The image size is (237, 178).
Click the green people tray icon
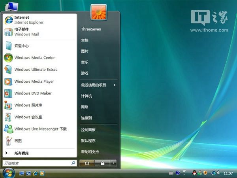(x=200, y=173)
